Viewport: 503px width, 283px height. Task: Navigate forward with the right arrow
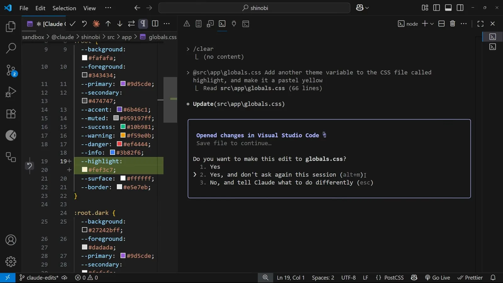pos(149,8)
